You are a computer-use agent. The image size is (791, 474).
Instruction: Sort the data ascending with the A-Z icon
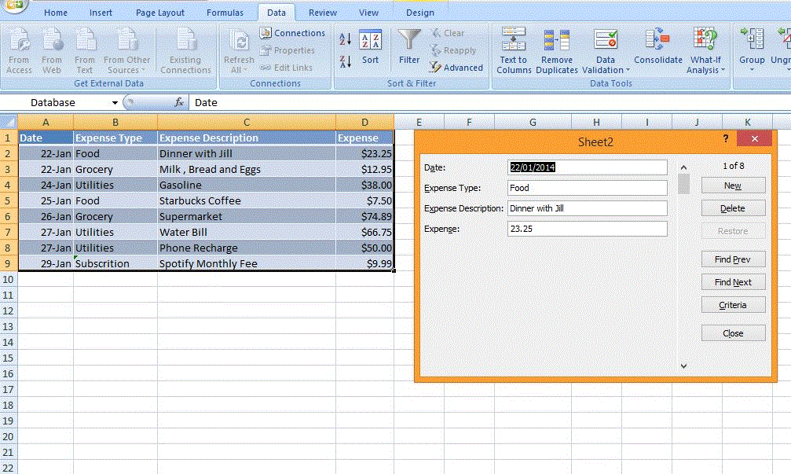pos(346,38)
